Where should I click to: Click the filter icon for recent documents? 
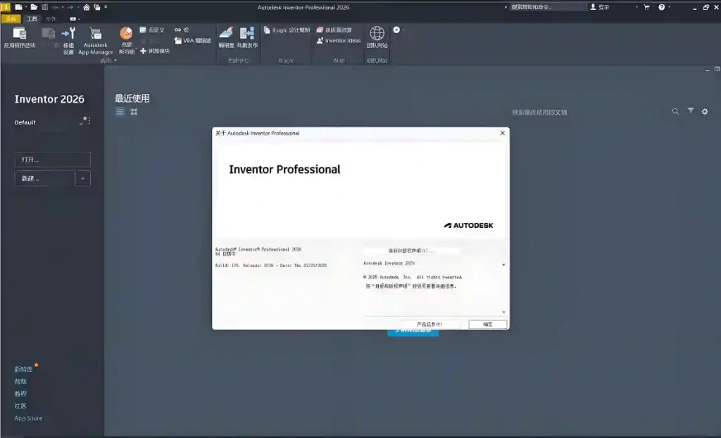click(x=691, y=111)
